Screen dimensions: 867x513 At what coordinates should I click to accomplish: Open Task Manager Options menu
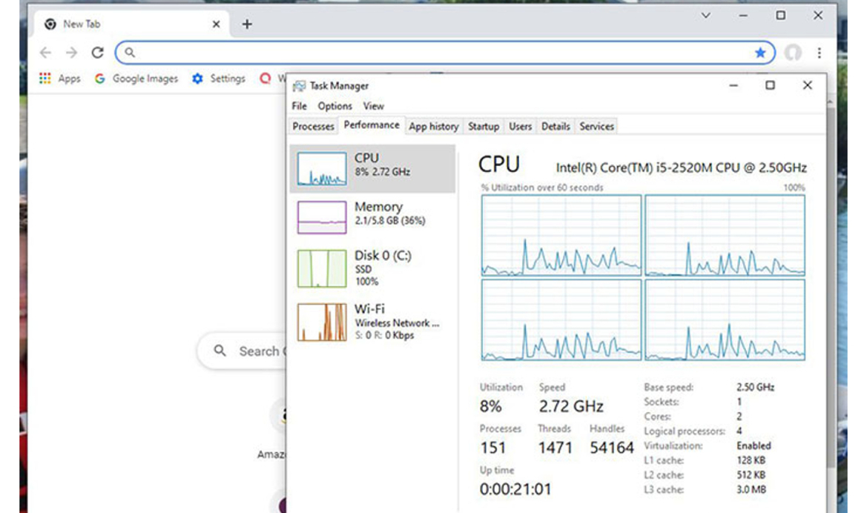click(x=334, y=106)
